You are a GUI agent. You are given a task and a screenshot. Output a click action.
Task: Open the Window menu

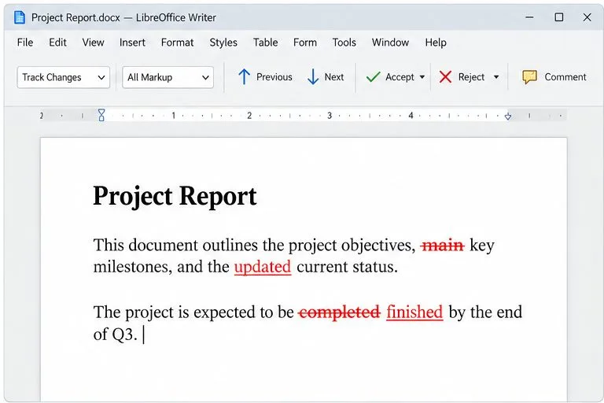click(x=390, y=43)
